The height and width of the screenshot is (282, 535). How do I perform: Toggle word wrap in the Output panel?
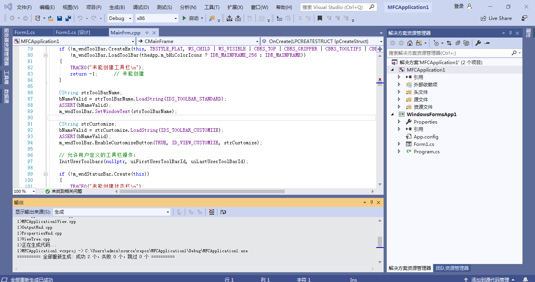pos(223,212)
